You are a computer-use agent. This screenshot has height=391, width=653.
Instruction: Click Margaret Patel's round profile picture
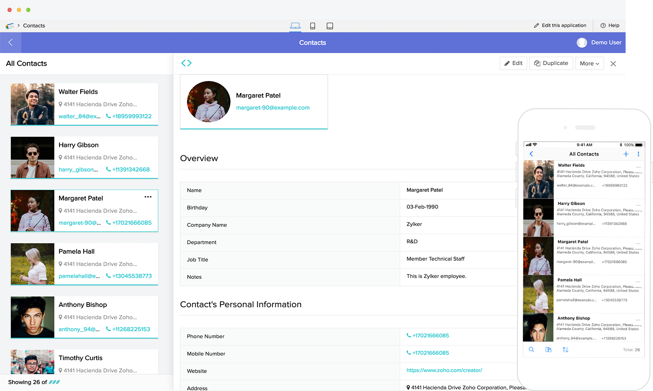pos(208,102)
